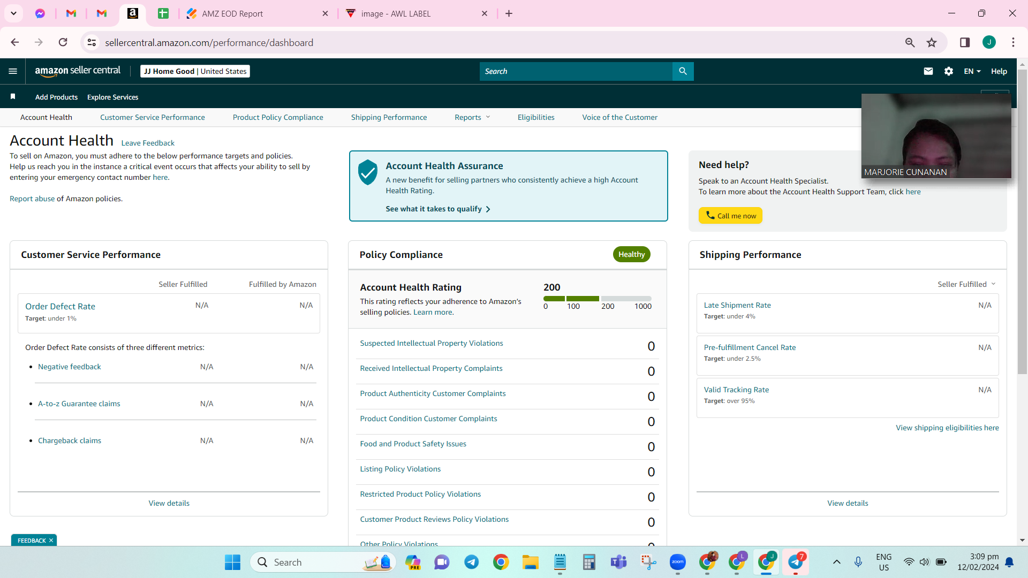The height and width of the screenshot is (578, 1028).
Task: Bookmark this page with the star icon
Action: click(x=932, y=43)
